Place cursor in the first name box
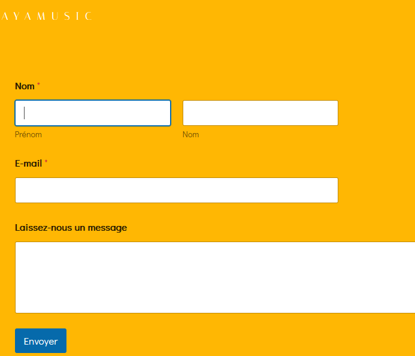The image size is (415, 356). [93, 113]
